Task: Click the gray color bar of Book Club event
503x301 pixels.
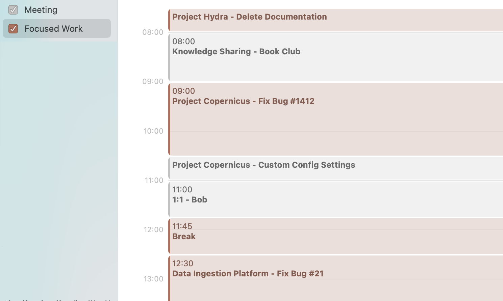Action: pos(169,57)
